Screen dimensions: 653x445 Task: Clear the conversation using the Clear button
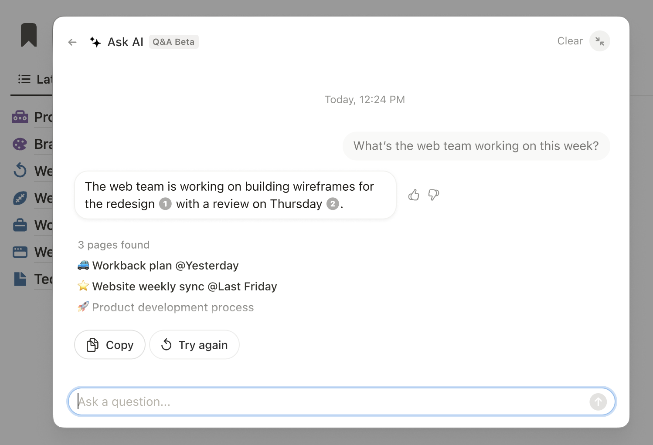[570, 41]
